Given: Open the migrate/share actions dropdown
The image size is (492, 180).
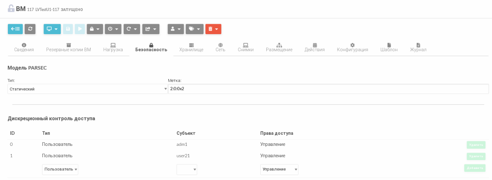Looking at the screenshot, I should tap(151, 29).
